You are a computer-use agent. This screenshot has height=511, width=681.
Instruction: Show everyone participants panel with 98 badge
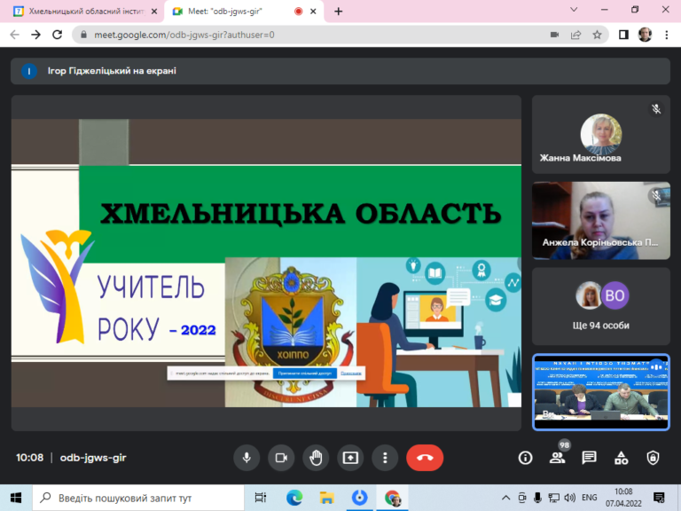557,458
